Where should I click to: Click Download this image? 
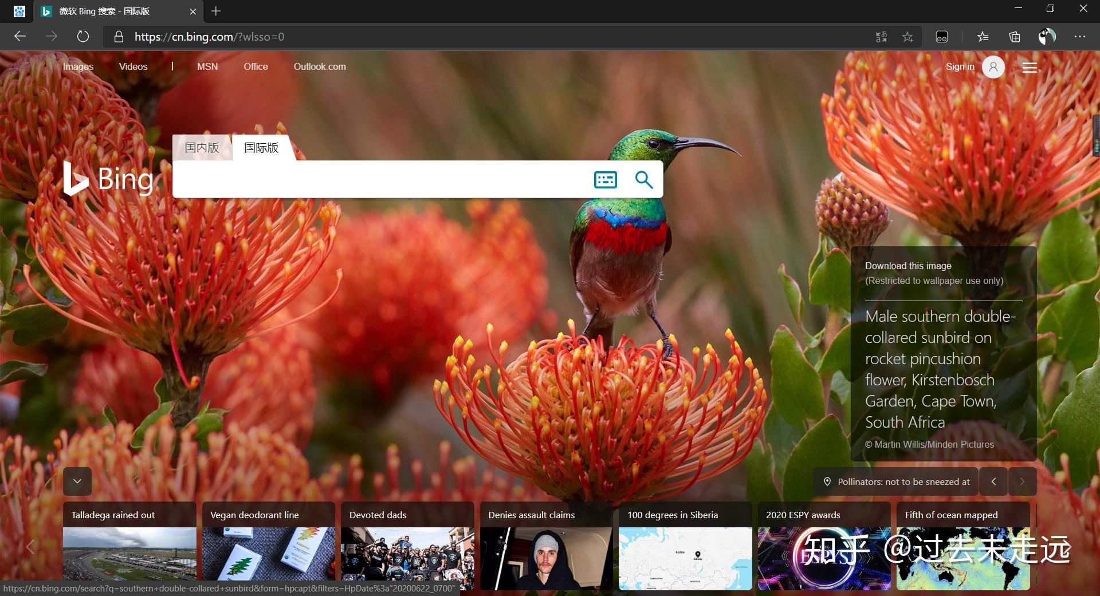click(908, 266)
